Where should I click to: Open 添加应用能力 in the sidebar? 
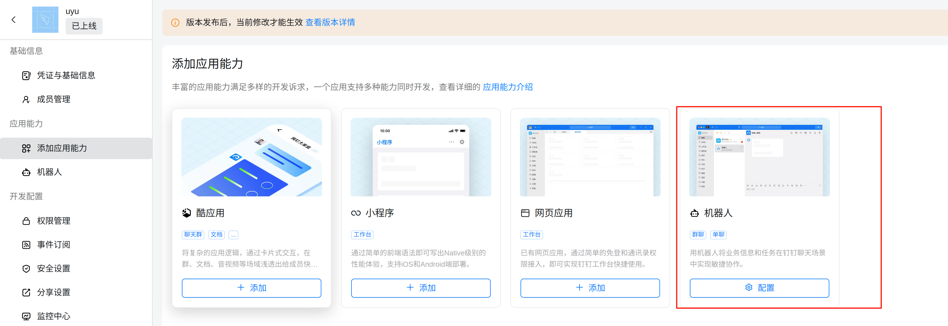click(x=62, y=148)
